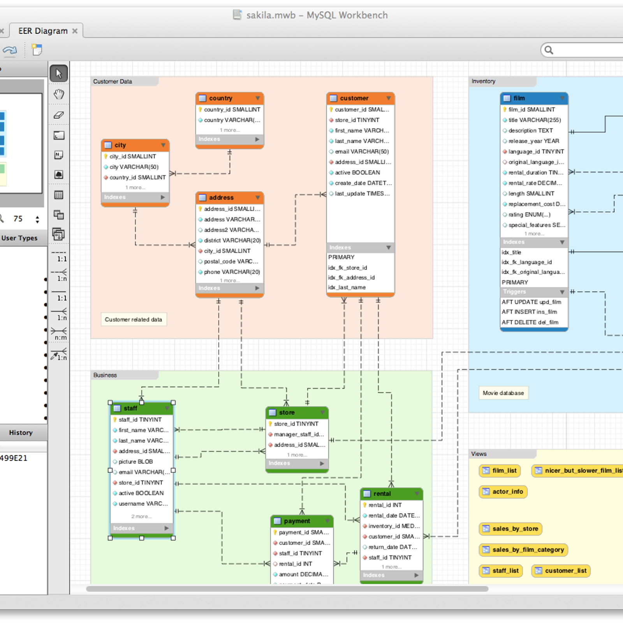Open the actor_info view

(503, 491)
